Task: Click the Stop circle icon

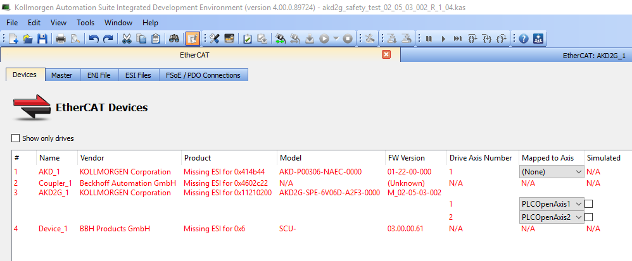Action: [x=348, y=39]
